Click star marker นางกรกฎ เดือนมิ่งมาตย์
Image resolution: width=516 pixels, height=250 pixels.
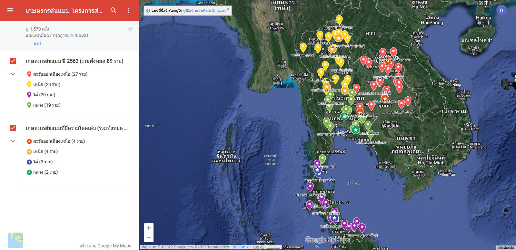[x=360, y=113]
